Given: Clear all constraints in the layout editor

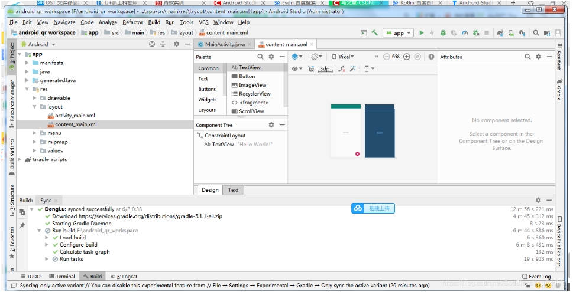Looking at the screenshot, I should pos(342,69).
